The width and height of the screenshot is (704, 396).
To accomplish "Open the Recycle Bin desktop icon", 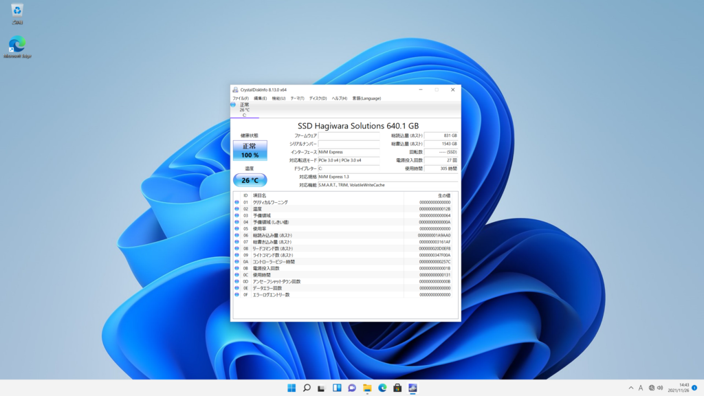I will coord(17,14).
